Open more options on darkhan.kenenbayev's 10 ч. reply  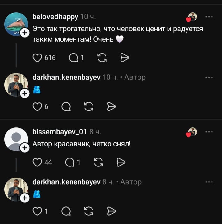(x=209, y=77)
